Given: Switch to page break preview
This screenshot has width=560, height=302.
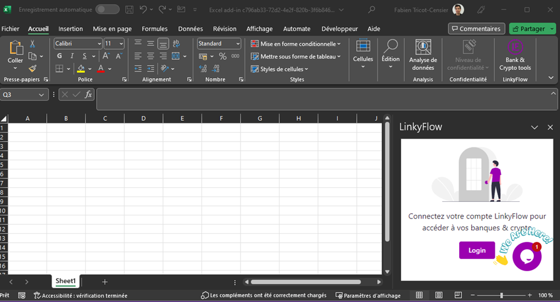Looking at the screenshot, I should (x=458, y=295).
